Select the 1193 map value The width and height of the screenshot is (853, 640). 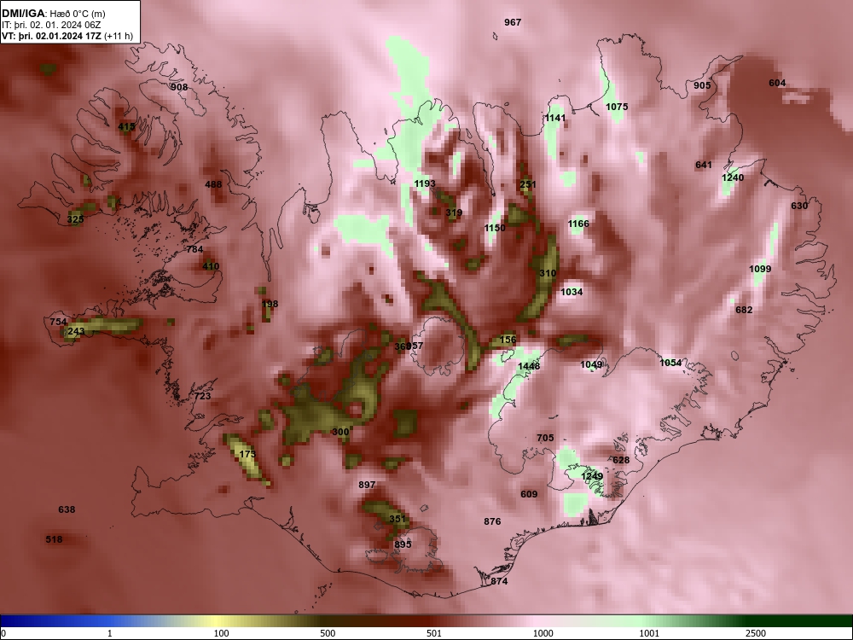point(425,184)
